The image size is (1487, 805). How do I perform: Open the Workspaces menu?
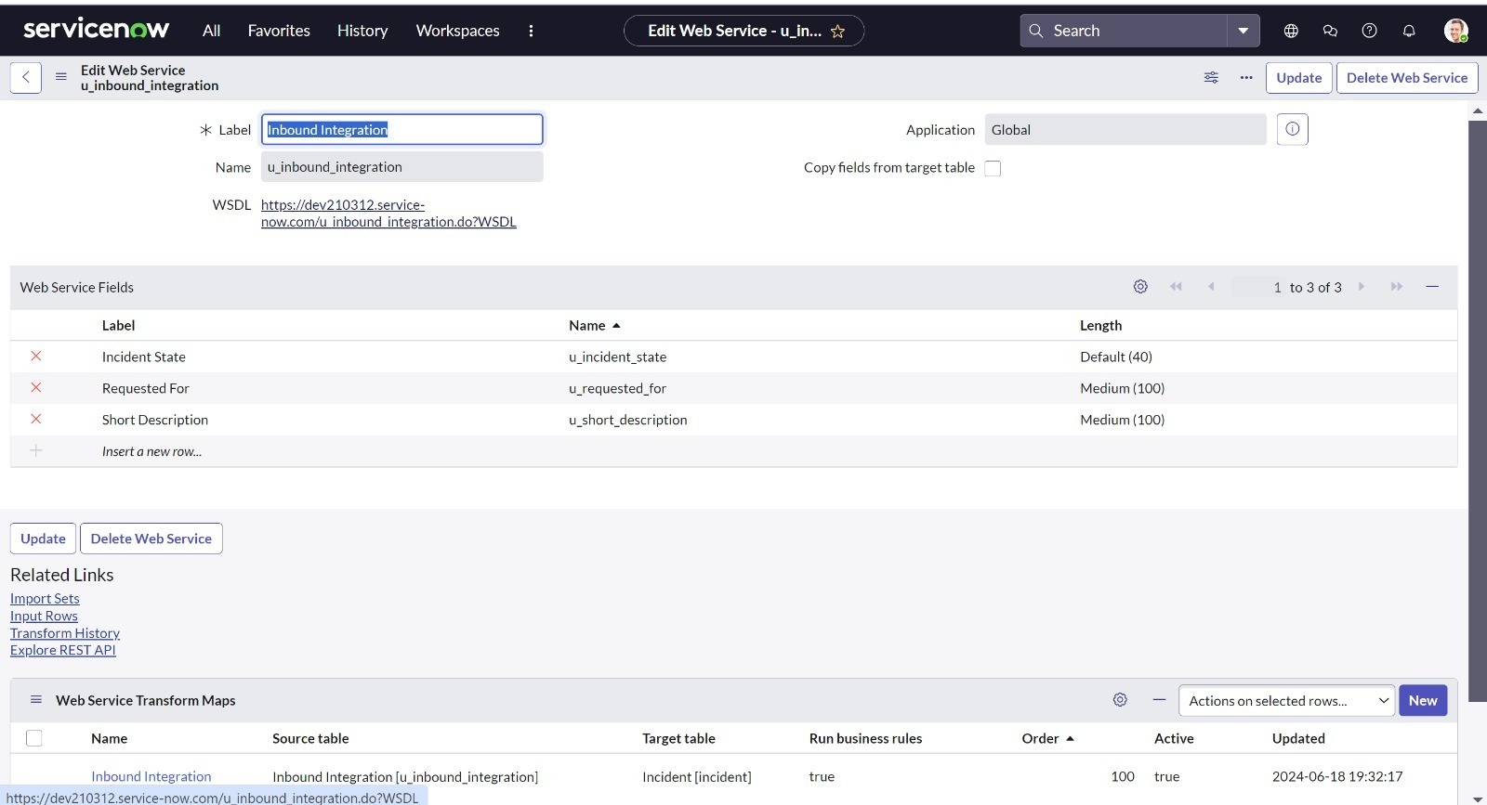tap(457, 31)
